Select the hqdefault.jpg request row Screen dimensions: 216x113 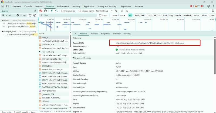click(x=54, y=52)
